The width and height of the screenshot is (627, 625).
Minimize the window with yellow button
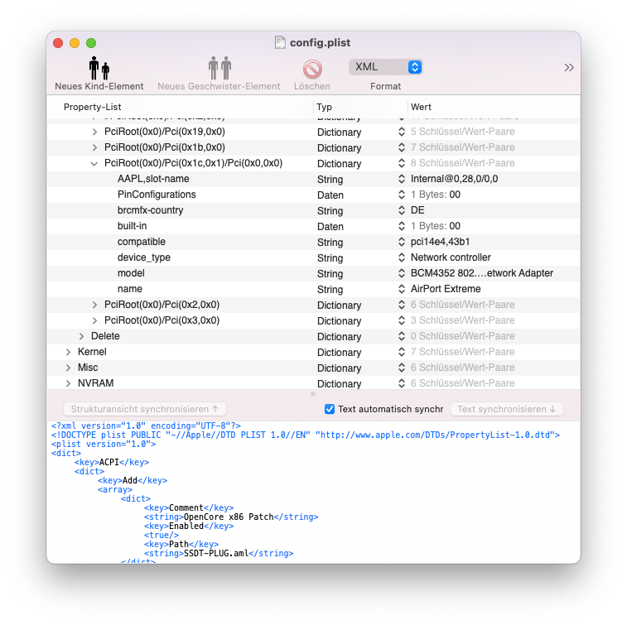click(x=75, y=43)
